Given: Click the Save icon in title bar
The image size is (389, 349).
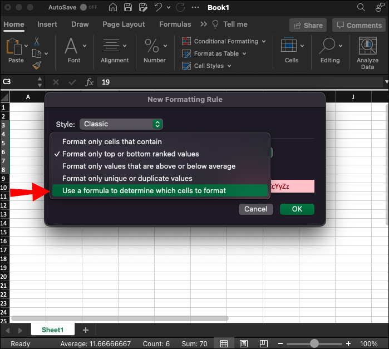Looking at the screenshot, I should tap(128, 8).
